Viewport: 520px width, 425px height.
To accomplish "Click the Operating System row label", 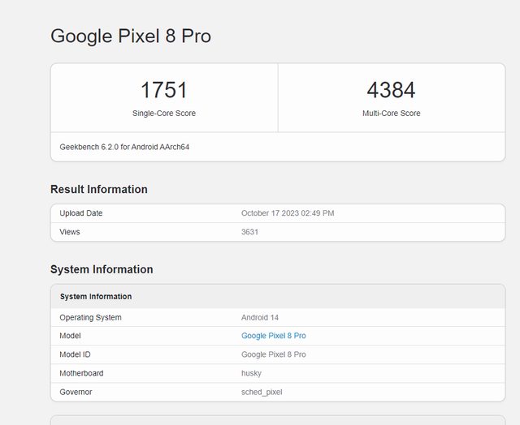I will 90,317.
